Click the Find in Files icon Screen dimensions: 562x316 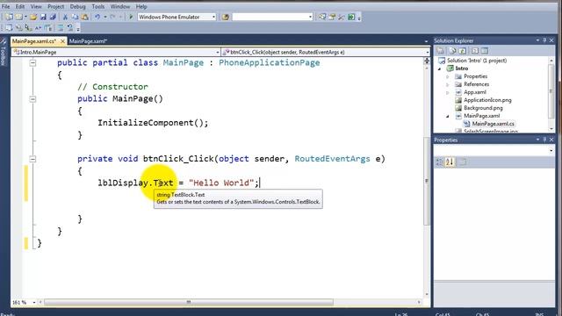[225, 17]
